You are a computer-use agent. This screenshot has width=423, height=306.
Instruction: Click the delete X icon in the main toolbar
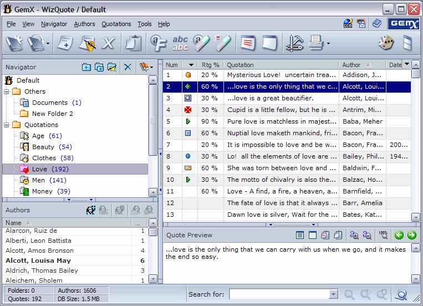[109, 43]
